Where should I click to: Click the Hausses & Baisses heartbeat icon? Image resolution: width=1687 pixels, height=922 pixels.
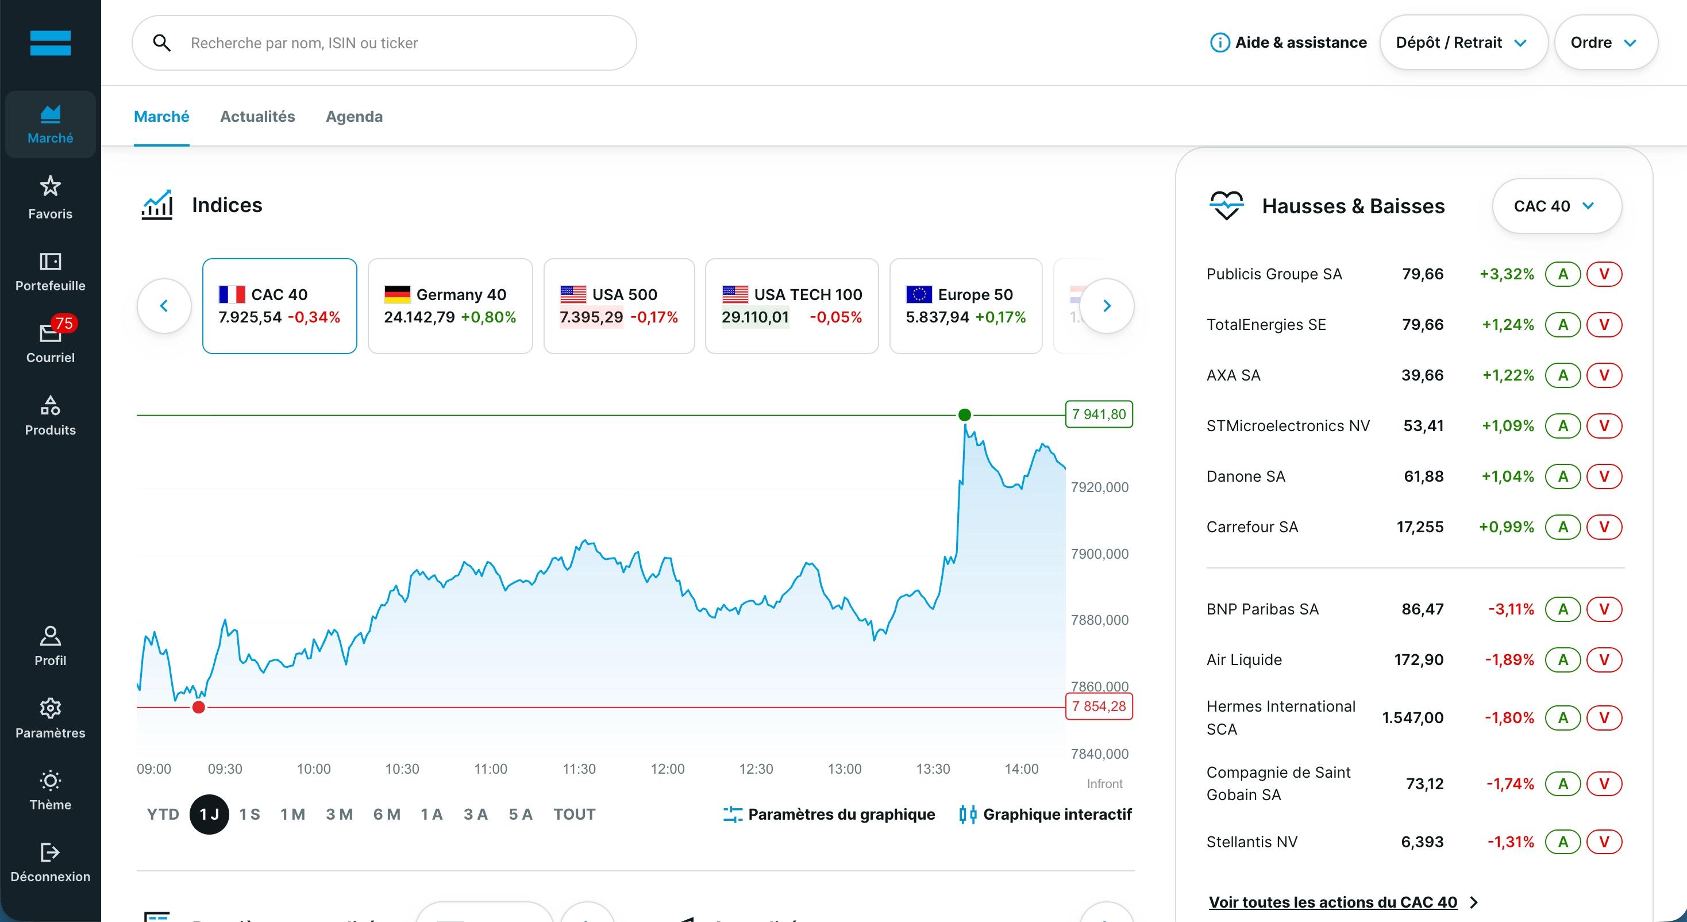tap(1227, 206)
